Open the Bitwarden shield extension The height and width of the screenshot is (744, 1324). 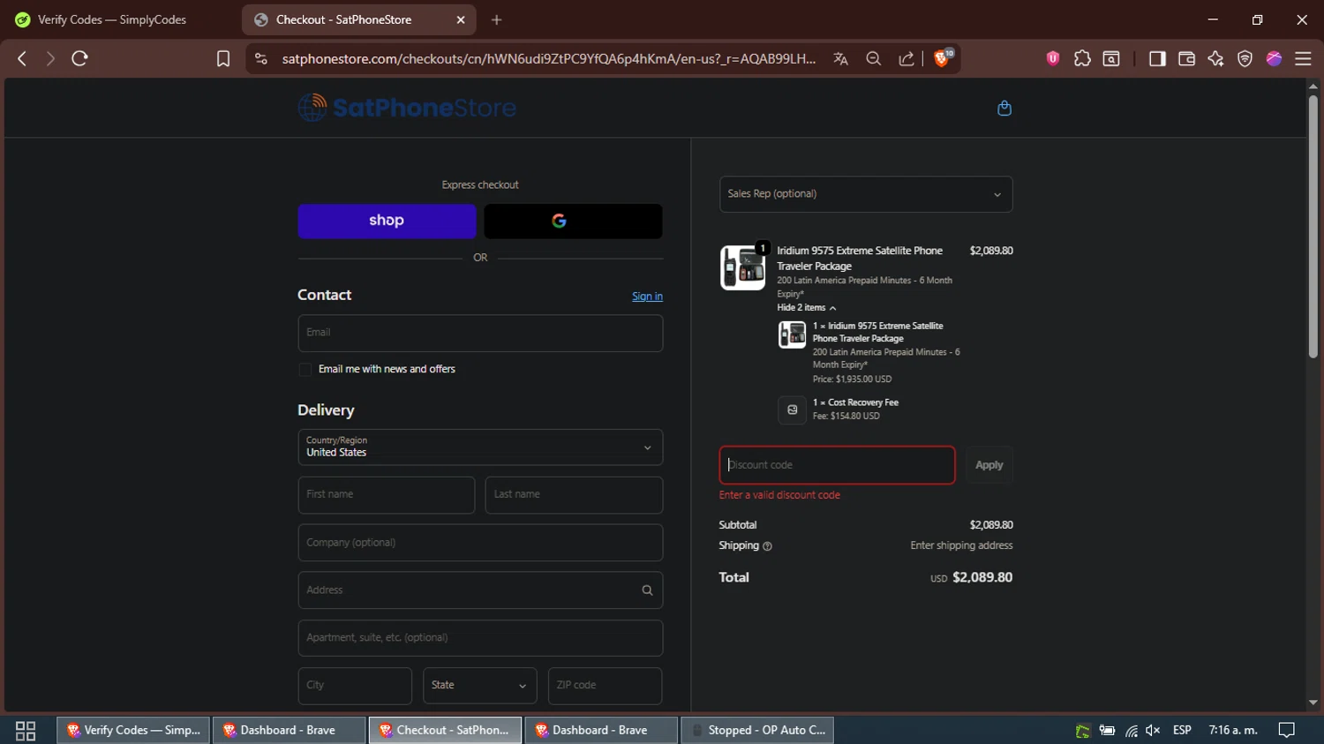click(x=1052, y=58)
